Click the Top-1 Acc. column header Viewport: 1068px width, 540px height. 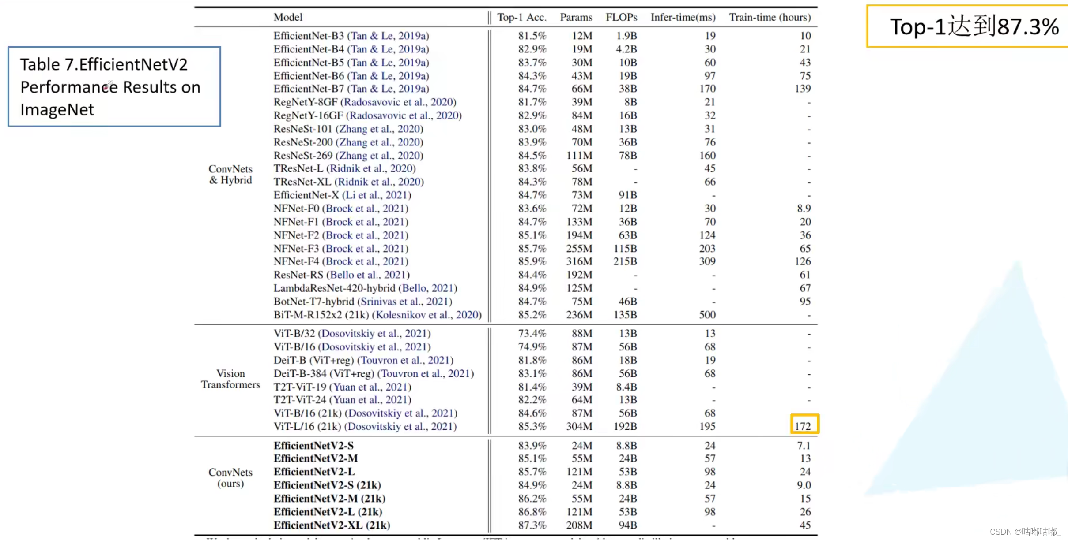click(521, 18)
